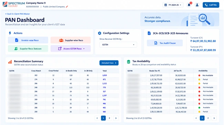Click the Tax Audit Clause button
Image resolution: width=224 pixels, height=125 pixels.
pos(165,43)
